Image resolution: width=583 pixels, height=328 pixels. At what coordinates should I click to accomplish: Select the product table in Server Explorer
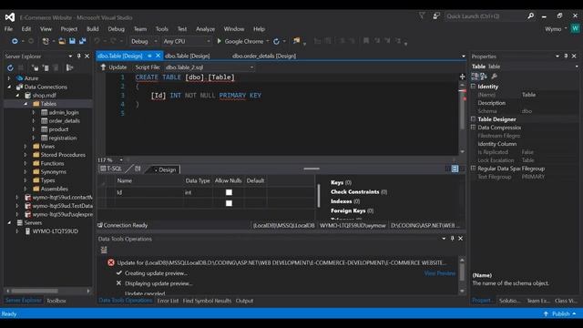tap(58, 129)
